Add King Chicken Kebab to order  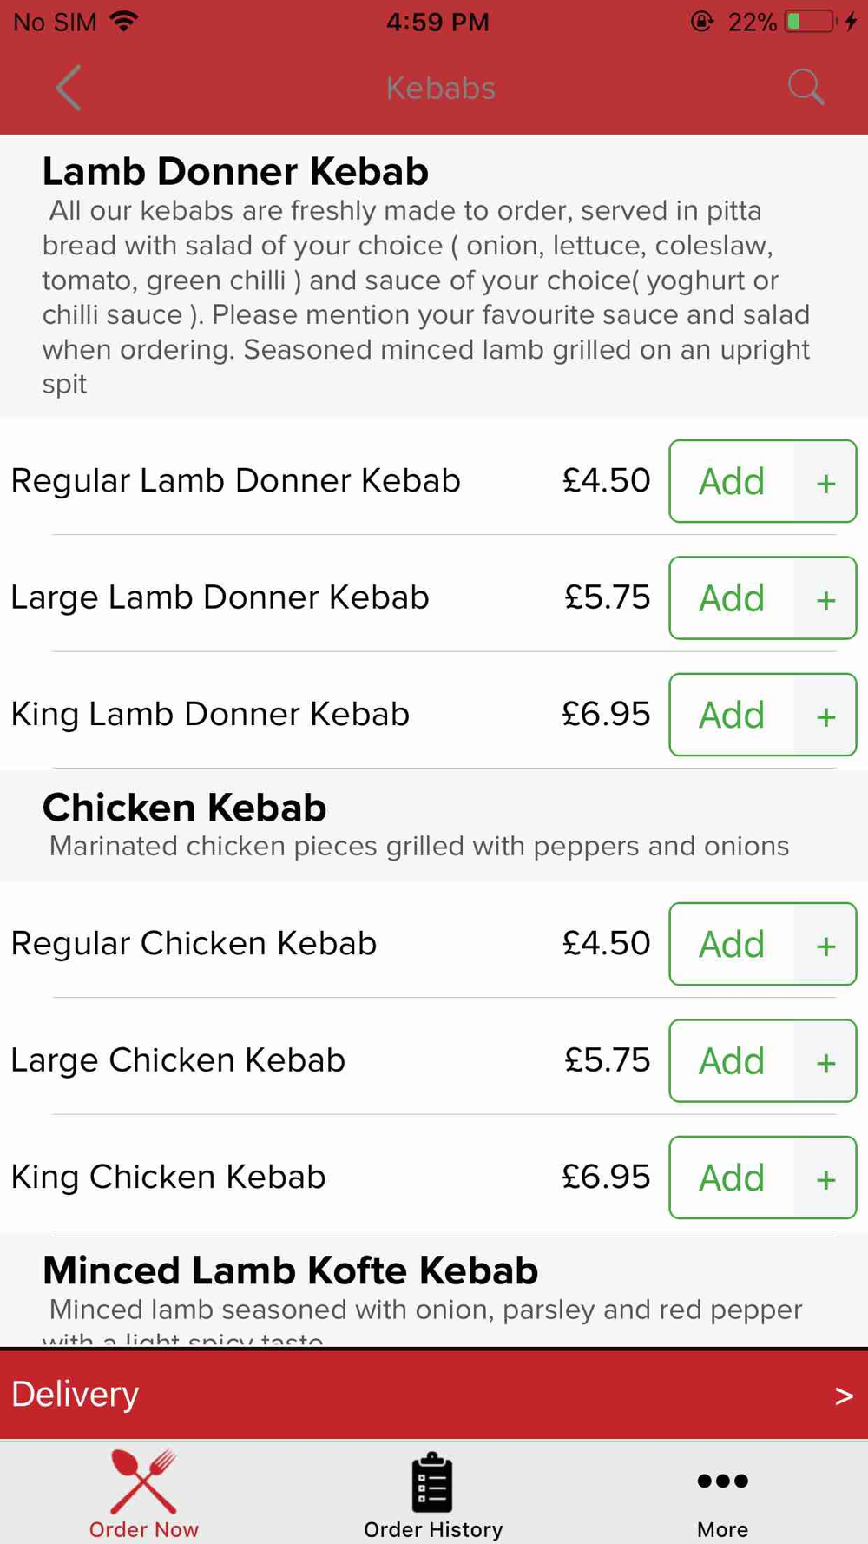(732, 1178)
